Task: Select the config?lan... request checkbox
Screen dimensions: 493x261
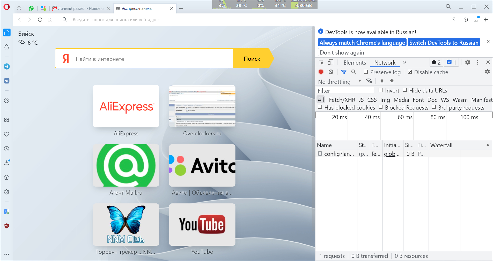Action: point(320,153)
